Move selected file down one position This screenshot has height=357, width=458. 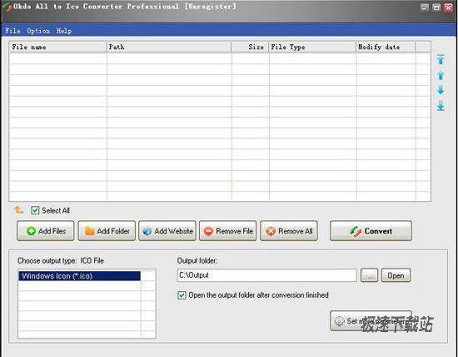[x=441, y=90]
